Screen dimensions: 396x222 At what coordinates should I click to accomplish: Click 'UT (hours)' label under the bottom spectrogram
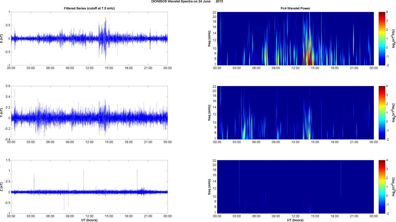tap(295, 220)
